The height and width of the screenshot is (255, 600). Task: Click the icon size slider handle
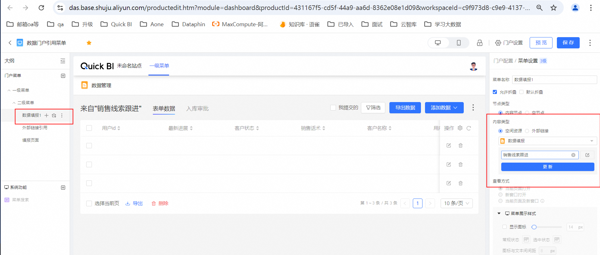(534, 227)
